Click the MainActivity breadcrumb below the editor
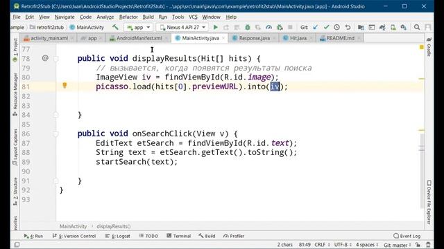This screenshot has height=249, width=444. tap(73, 226)
